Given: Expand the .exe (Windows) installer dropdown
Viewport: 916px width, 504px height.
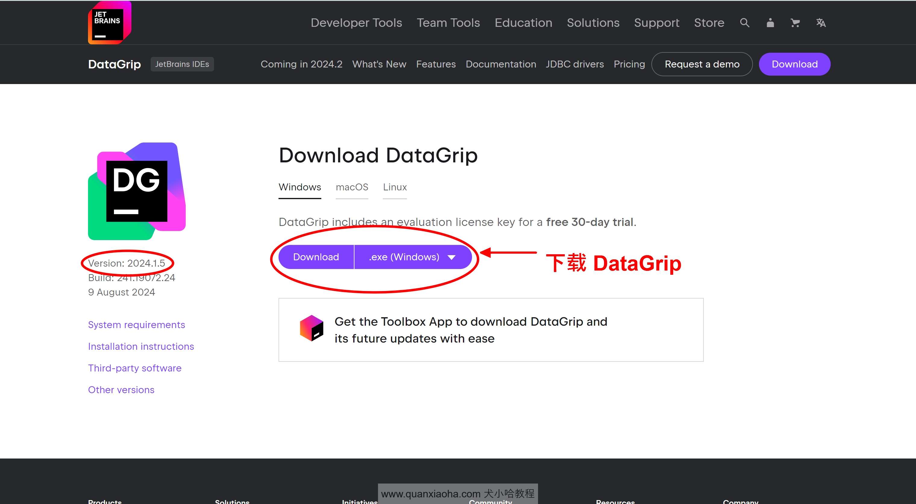Looking at the screenshot, I should click(413, 257).
